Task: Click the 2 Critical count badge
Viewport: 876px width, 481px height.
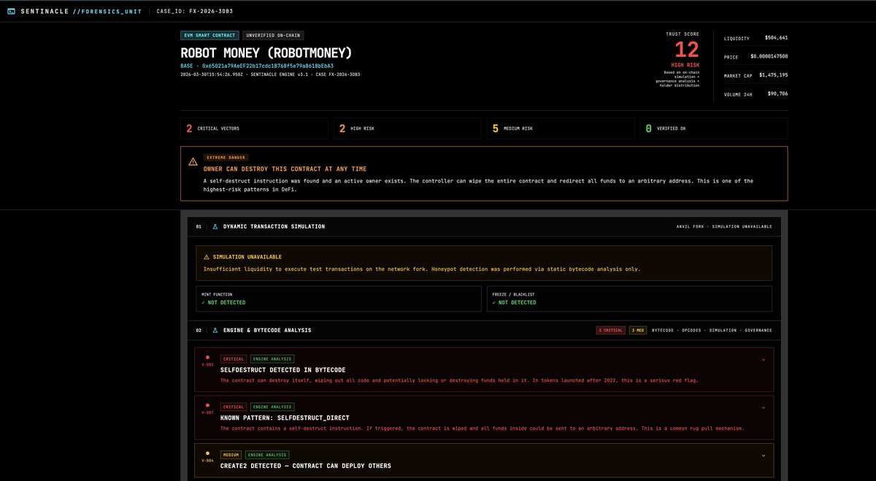Action: tap(611, 330)
